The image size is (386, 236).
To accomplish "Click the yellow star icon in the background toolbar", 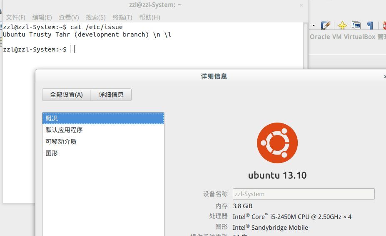I will click(x=342, y=25).
